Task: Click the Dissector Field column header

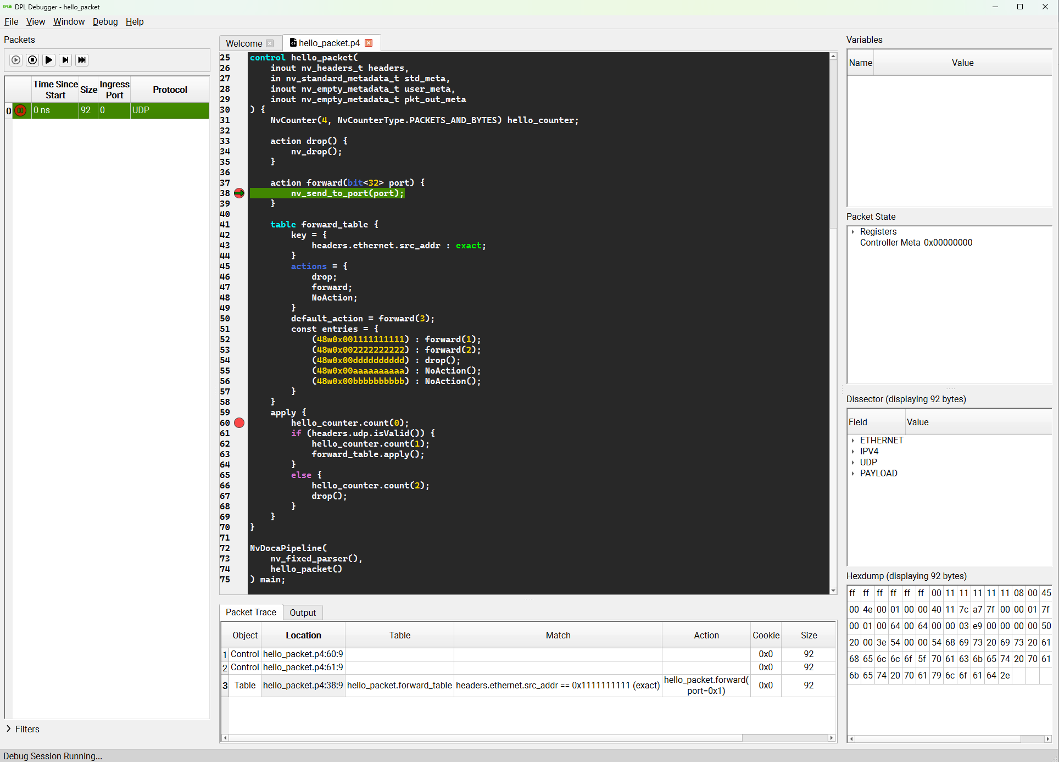Action: (876, 422)
